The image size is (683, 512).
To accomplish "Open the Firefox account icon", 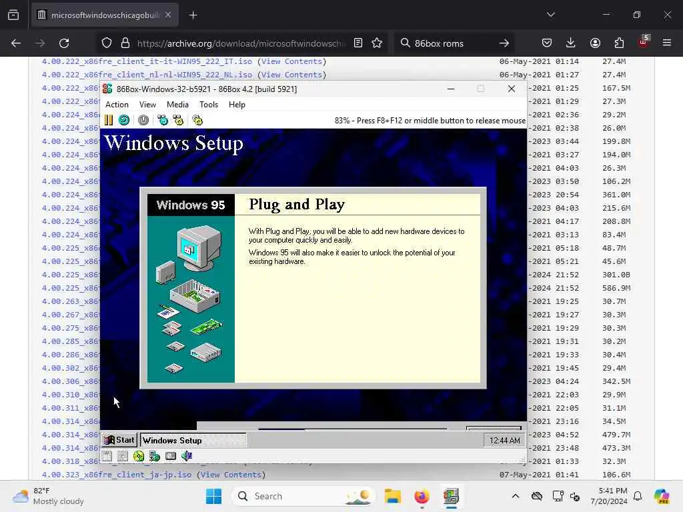I will tap(595, 43).
